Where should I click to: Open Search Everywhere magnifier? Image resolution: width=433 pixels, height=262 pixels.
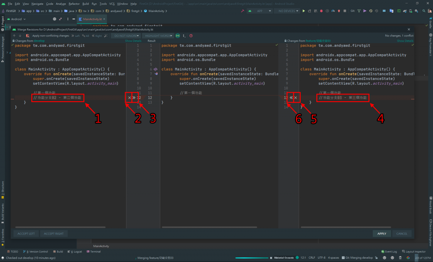tap(424, 11)
